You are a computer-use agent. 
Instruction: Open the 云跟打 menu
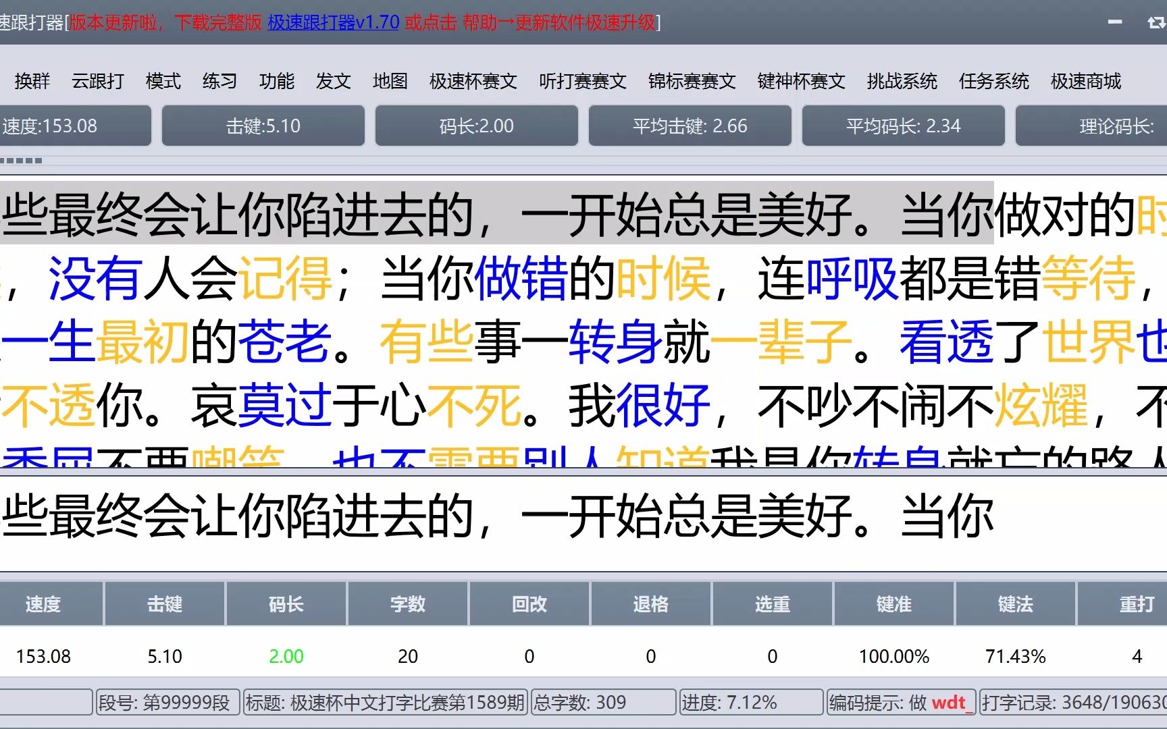[98, 81]
